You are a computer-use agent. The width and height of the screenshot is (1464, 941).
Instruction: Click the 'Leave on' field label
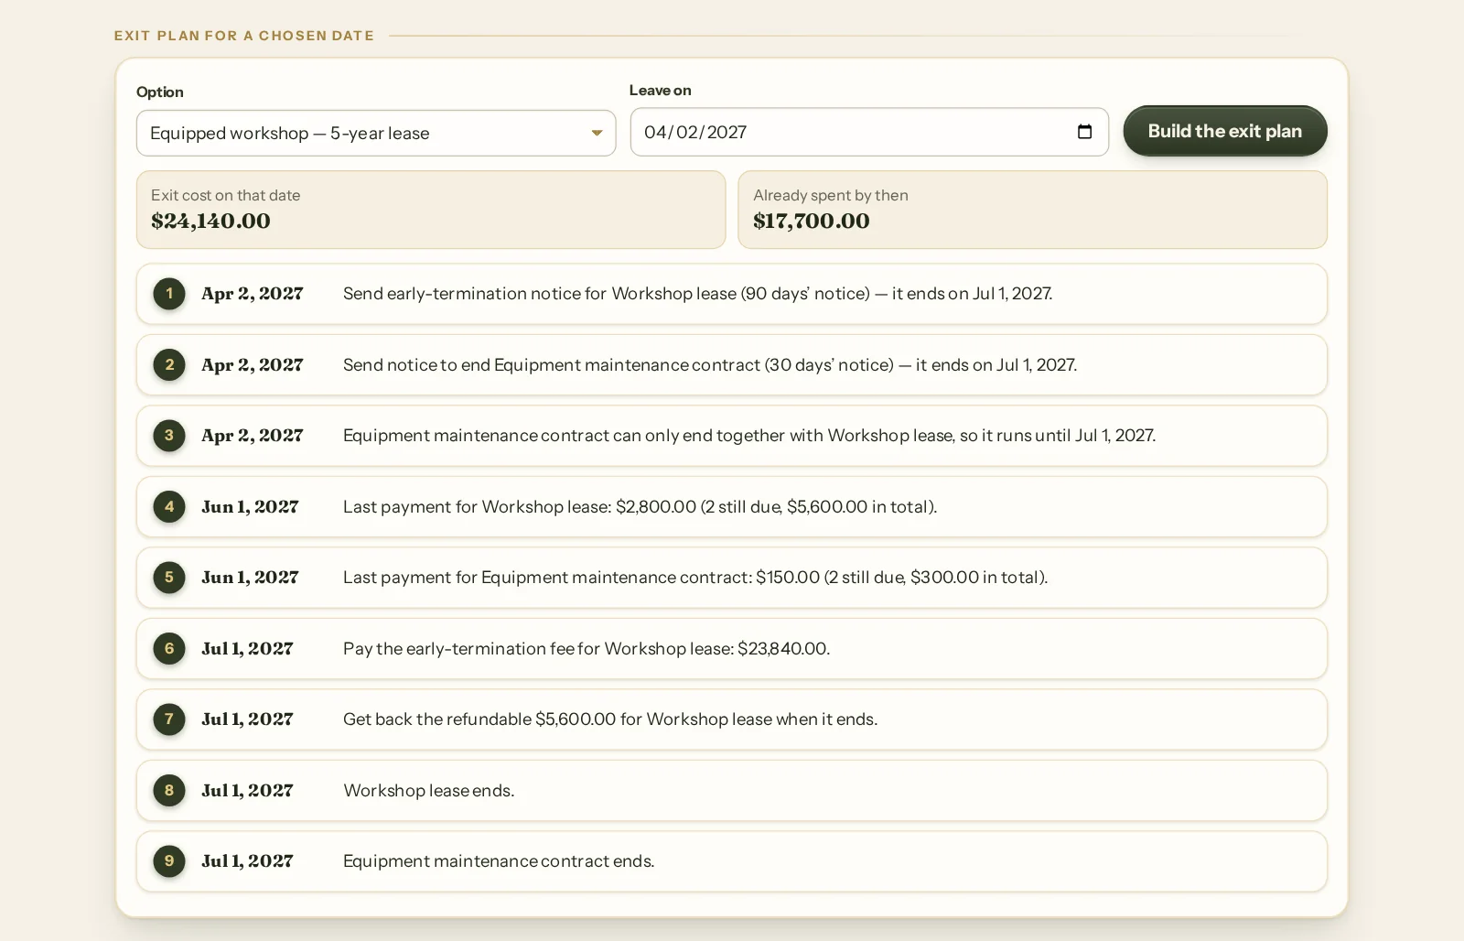[x=661, y=90]
